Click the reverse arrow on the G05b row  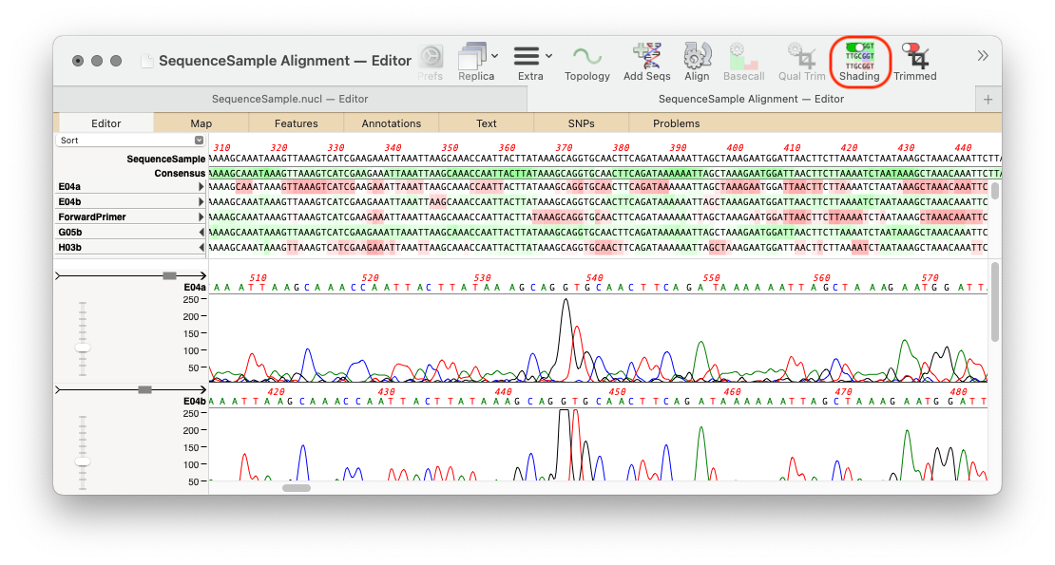201,233
